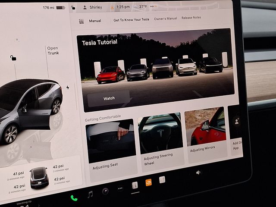The width and height of the screenshot is (276, 207).
Task: Open the orange audio app in dock
Action: tap(148, 182)
